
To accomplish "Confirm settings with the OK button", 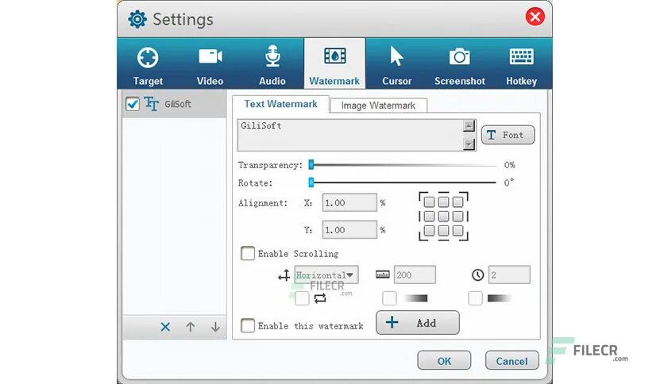I will pyautogui.click(x=444, y=361).
